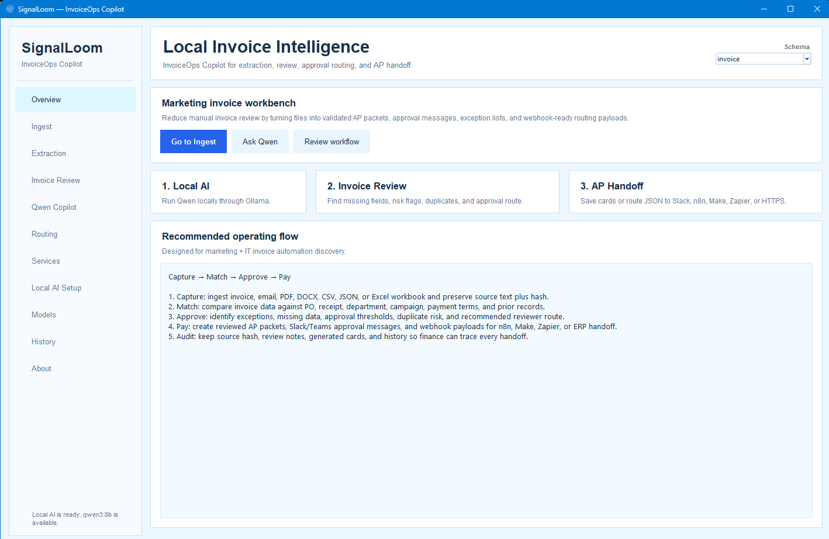
Task: Click the Local Invoice Intelligence heading
Action: coord(266,47)
